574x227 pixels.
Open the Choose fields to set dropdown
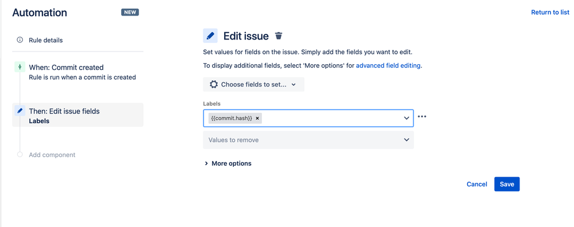pos(254,84)
